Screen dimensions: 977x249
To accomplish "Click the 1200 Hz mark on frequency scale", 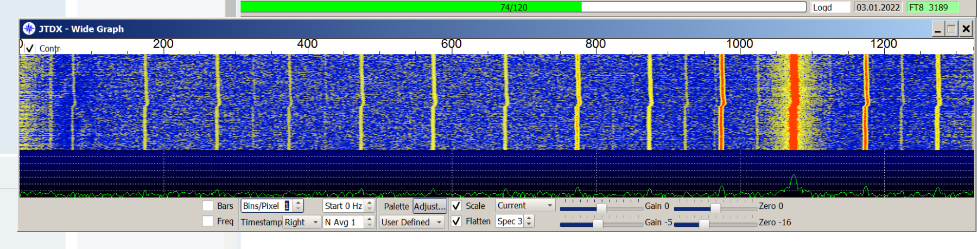I will tap(884, 44).
